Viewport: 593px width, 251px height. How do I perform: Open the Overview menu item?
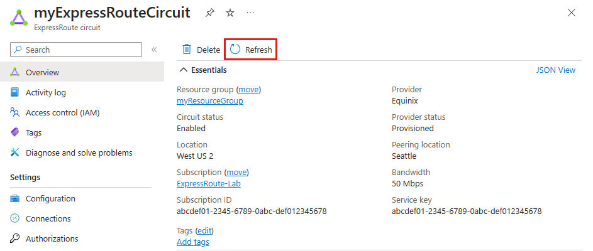click(42, 72)
